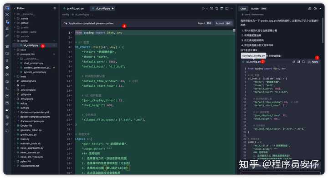
Task: Close the chat side panel
Action: (320, 9)
